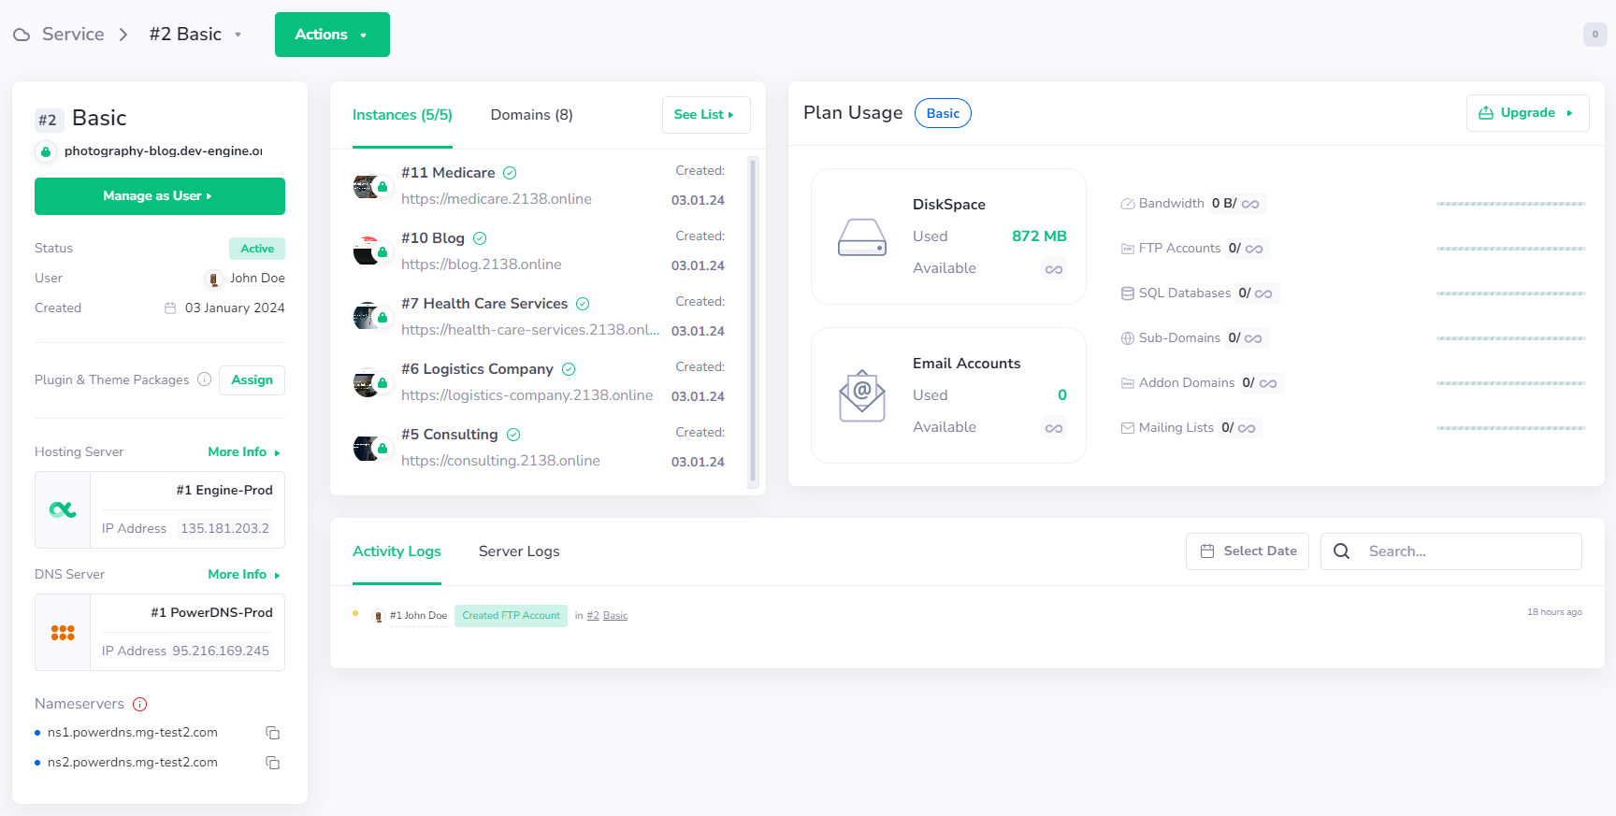Viewport: 1616px width, 816px height.
Task: Click #1 John Doe in activity log
Action: pos(418,616)
